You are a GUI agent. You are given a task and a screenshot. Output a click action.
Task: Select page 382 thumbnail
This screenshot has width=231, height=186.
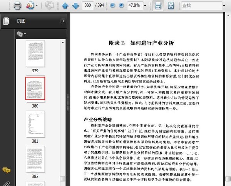(35, 159)
